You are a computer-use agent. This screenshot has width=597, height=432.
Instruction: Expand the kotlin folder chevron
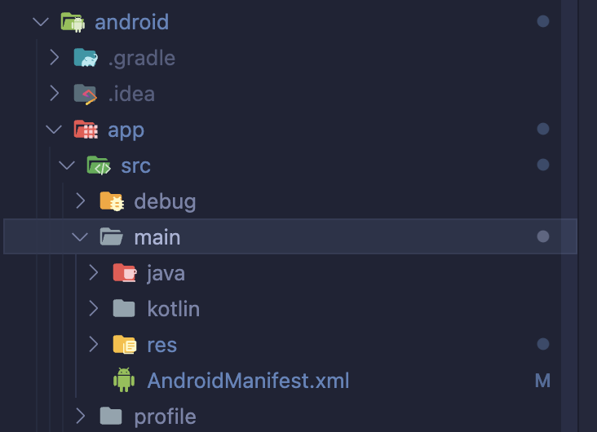coord(93,309)
